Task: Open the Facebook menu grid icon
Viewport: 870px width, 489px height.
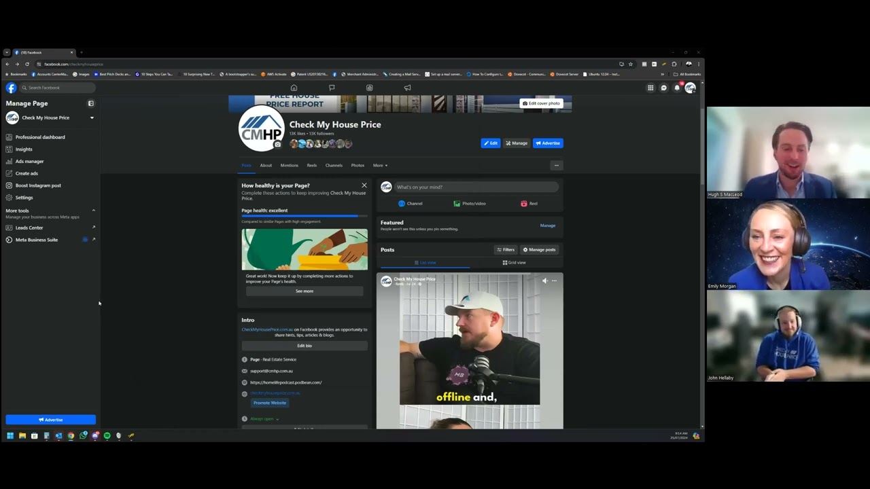Action: pos(650,88)
